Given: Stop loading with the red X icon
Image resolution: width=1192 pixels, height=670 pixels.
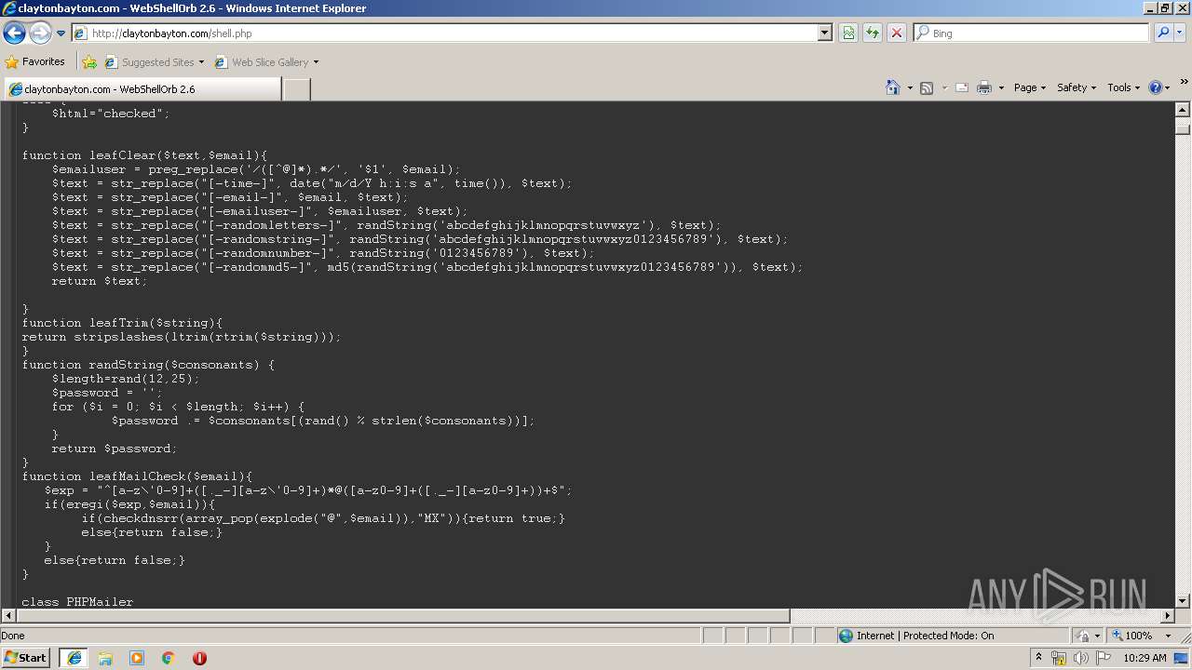Looking at the screenshot, I should click(x=896, y=33).
